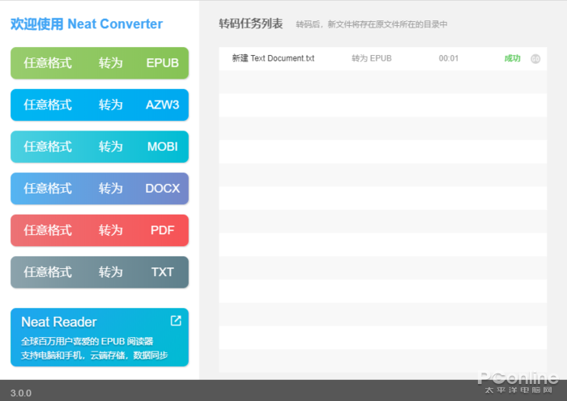567x401 pixels.
Task: Click the 转码后 file location hint text
Action: pos(371,24)
